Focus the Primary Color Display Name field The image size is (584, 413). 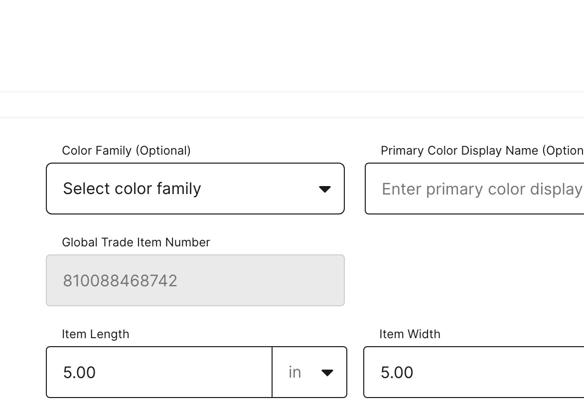[x=474, y=189]
